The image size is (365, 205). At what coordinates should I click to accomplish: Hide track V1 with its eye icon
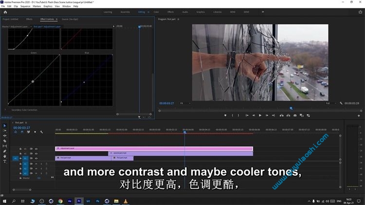36,158
